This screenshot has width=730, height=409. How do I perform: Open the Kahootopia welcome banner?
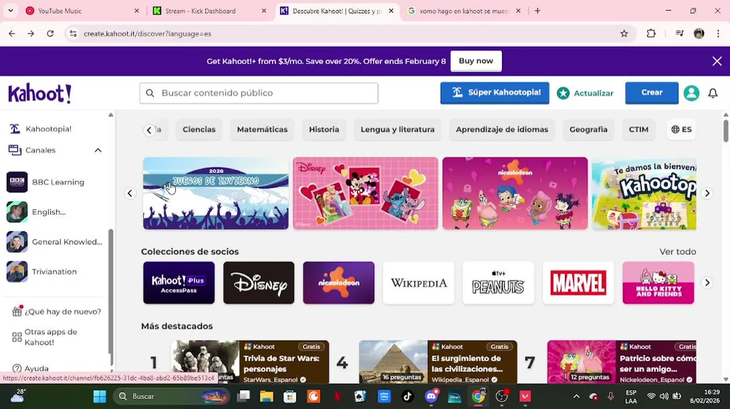644,193
